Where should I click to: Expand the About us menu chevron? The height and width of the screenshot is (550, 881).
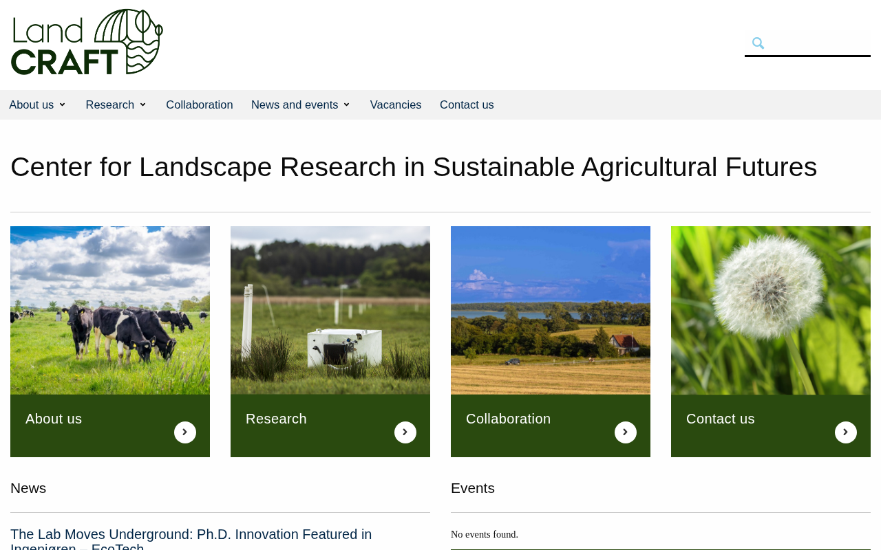[62, 104]
